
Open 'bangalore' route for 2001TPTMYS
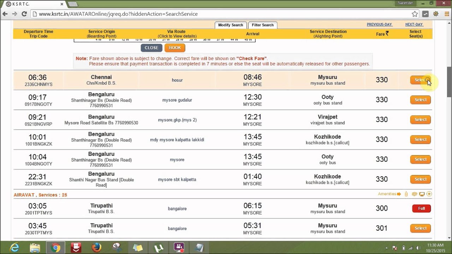[177, 209]
